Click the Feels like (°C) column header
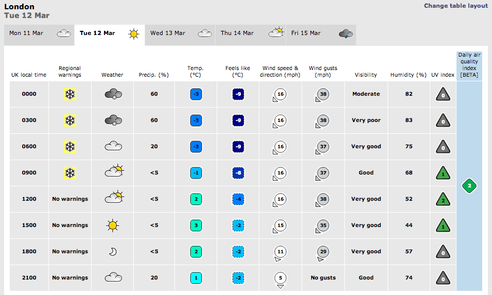 pos(238,72)
